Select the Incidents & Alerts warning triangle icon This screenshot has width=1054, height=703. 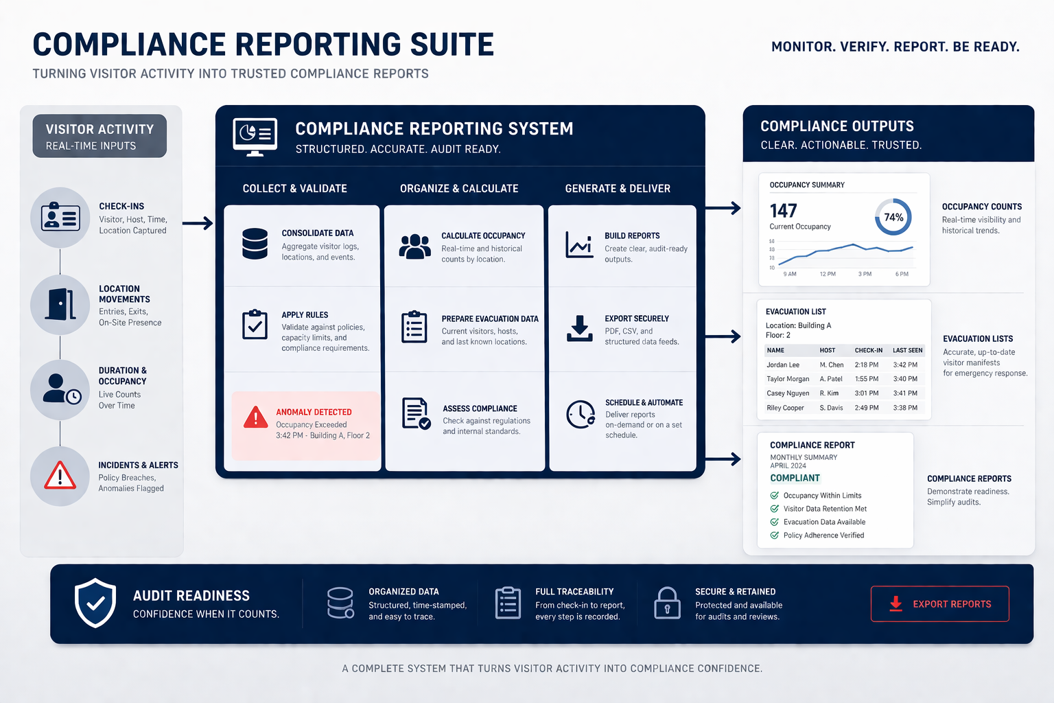60,475
